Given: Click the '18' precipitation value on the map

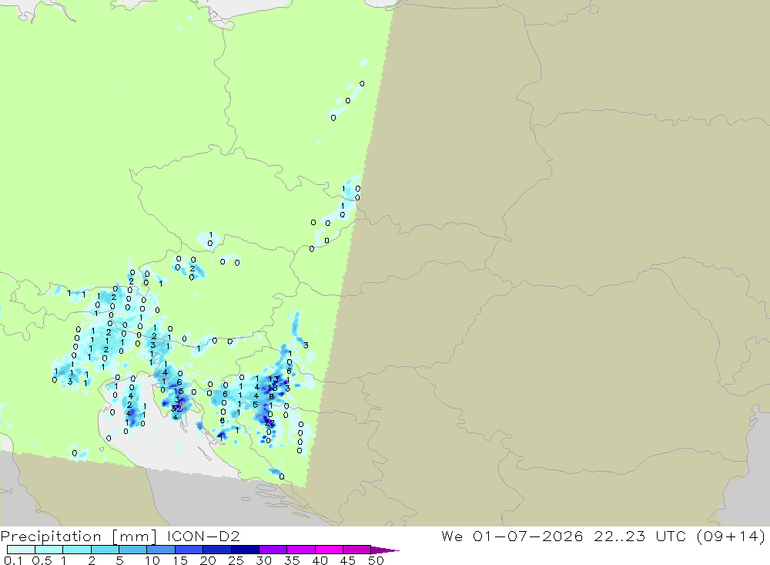Looking at the screenshot, I should 273,388.
